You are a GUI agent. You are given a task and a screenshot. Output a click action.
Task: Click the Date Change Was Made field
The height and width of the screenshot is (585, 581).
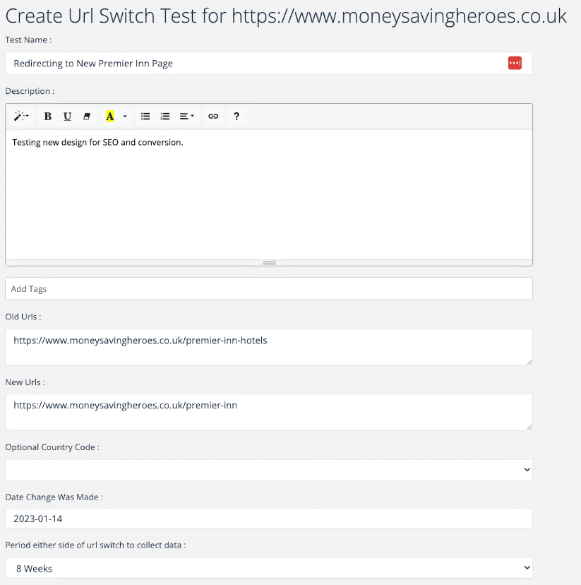[268, 519]
